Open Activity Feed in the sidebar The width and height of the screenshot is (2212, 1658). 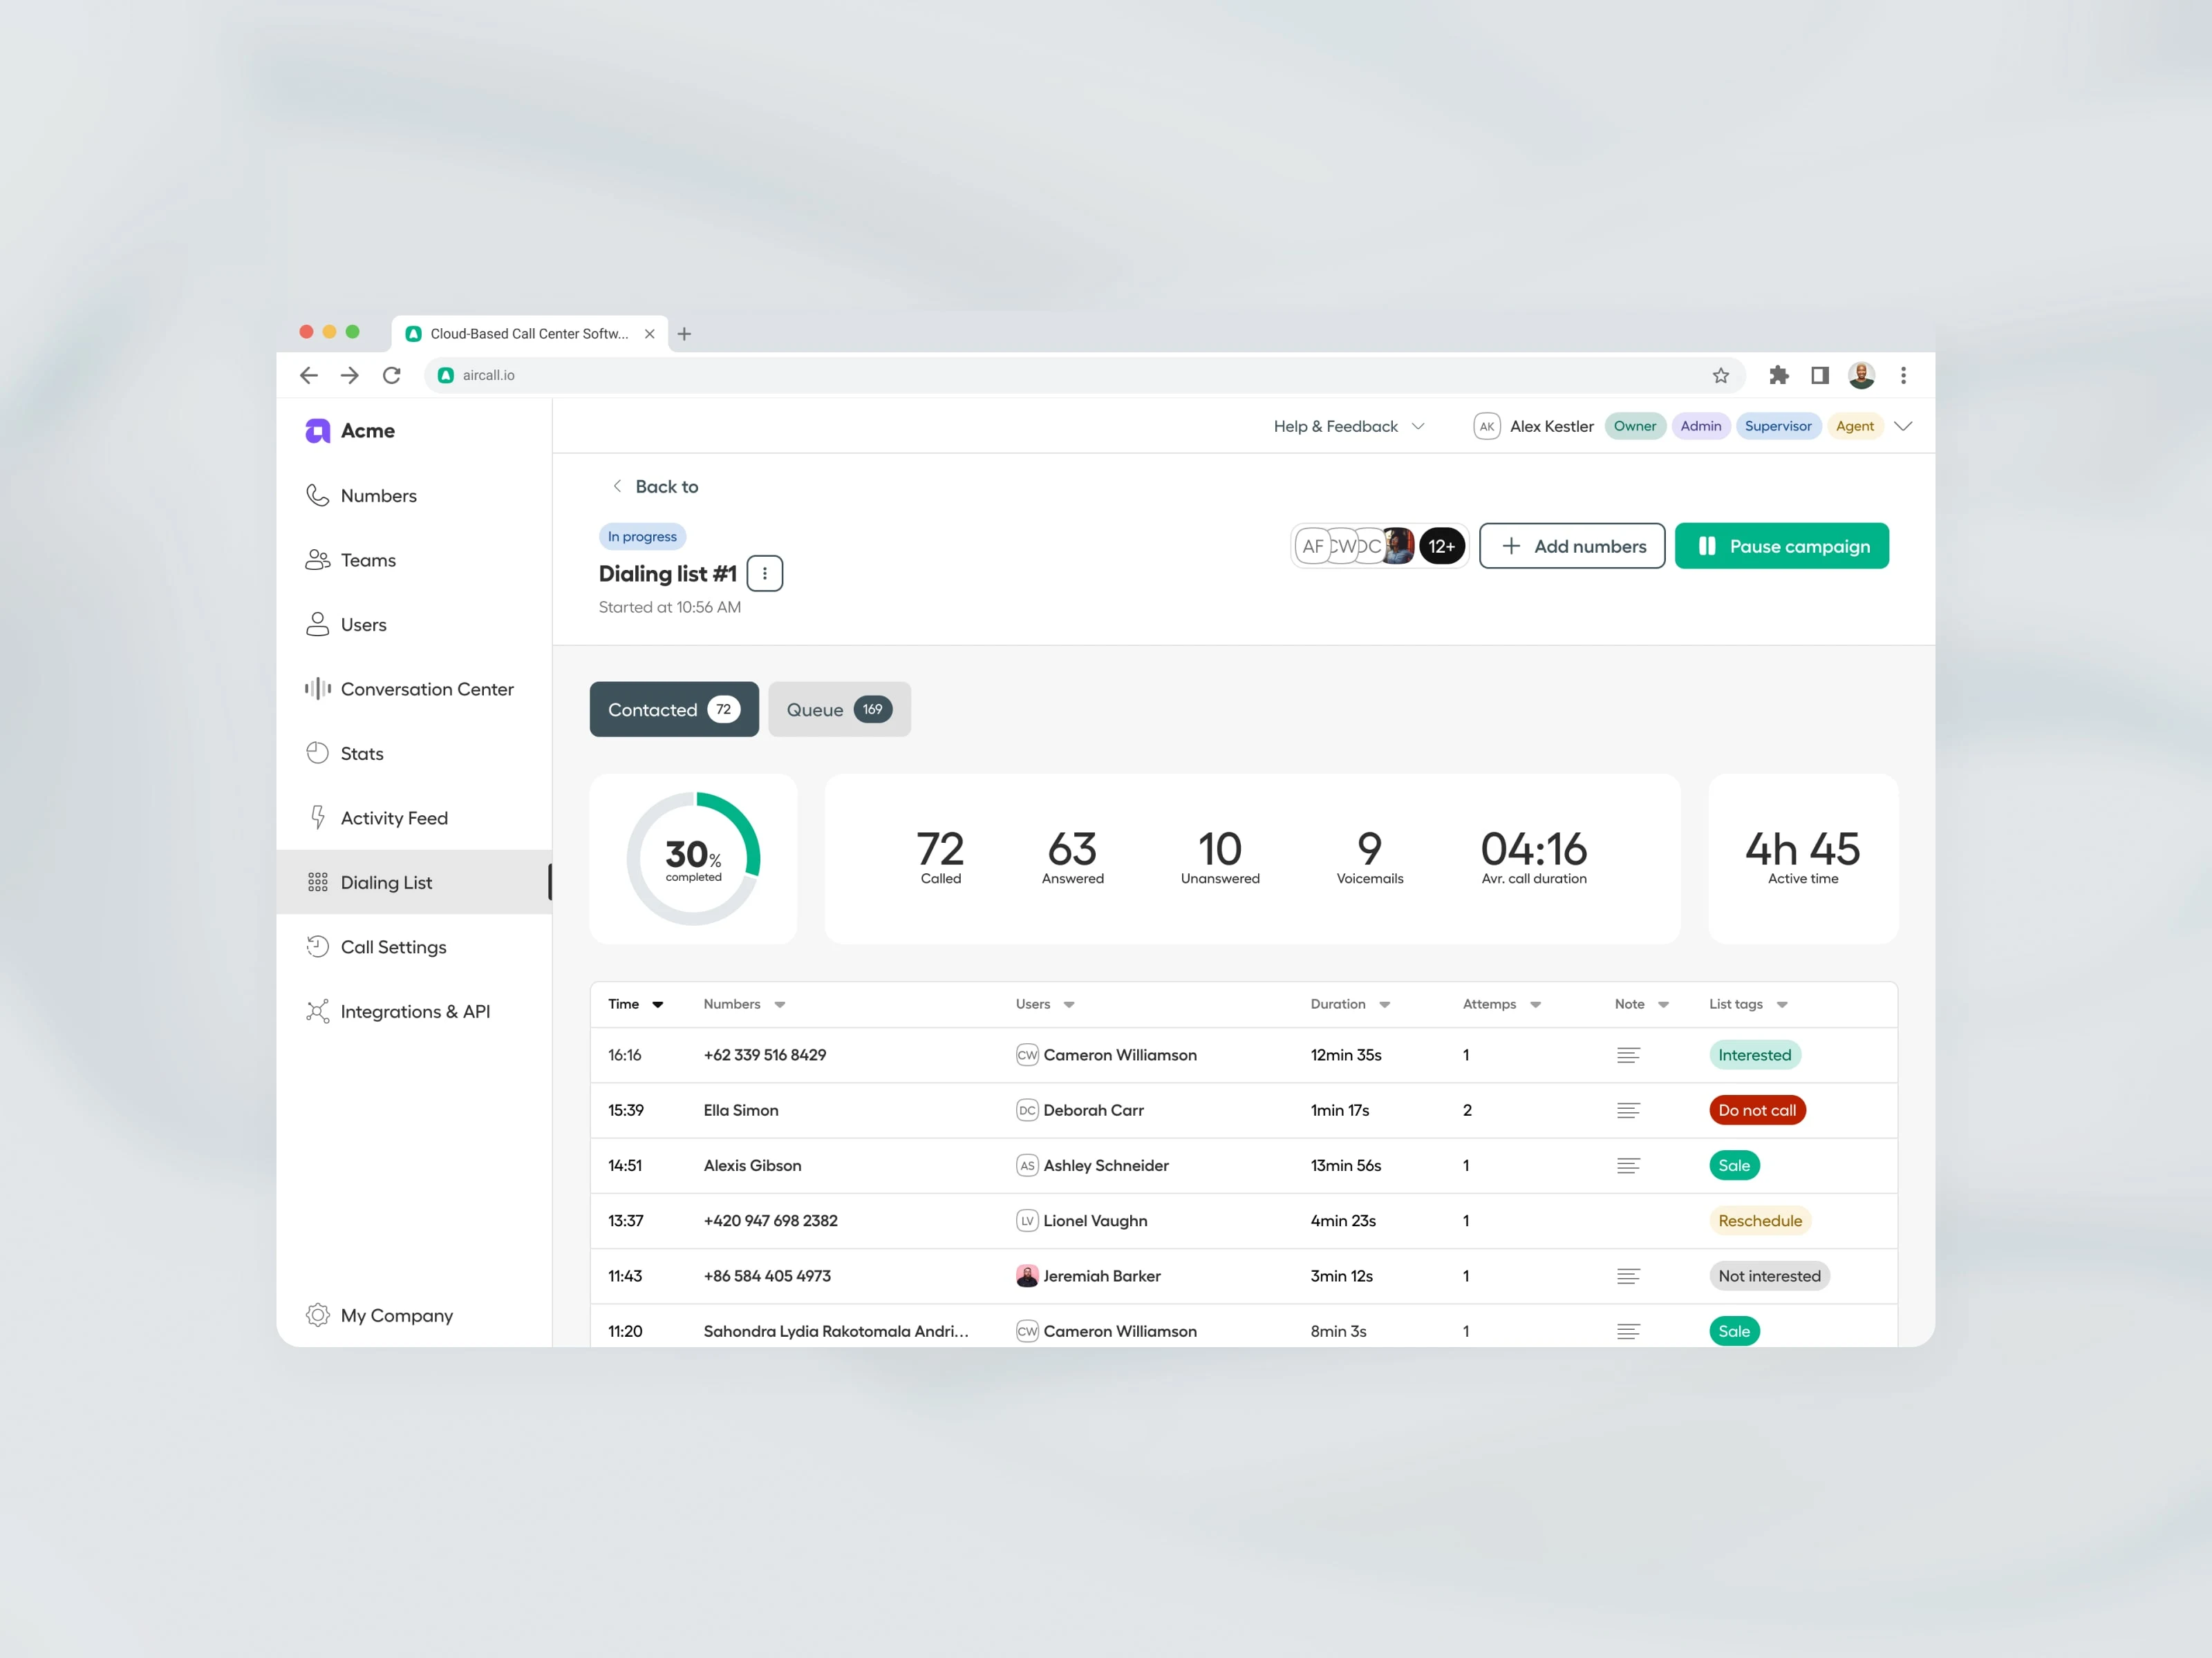[394, 817]
